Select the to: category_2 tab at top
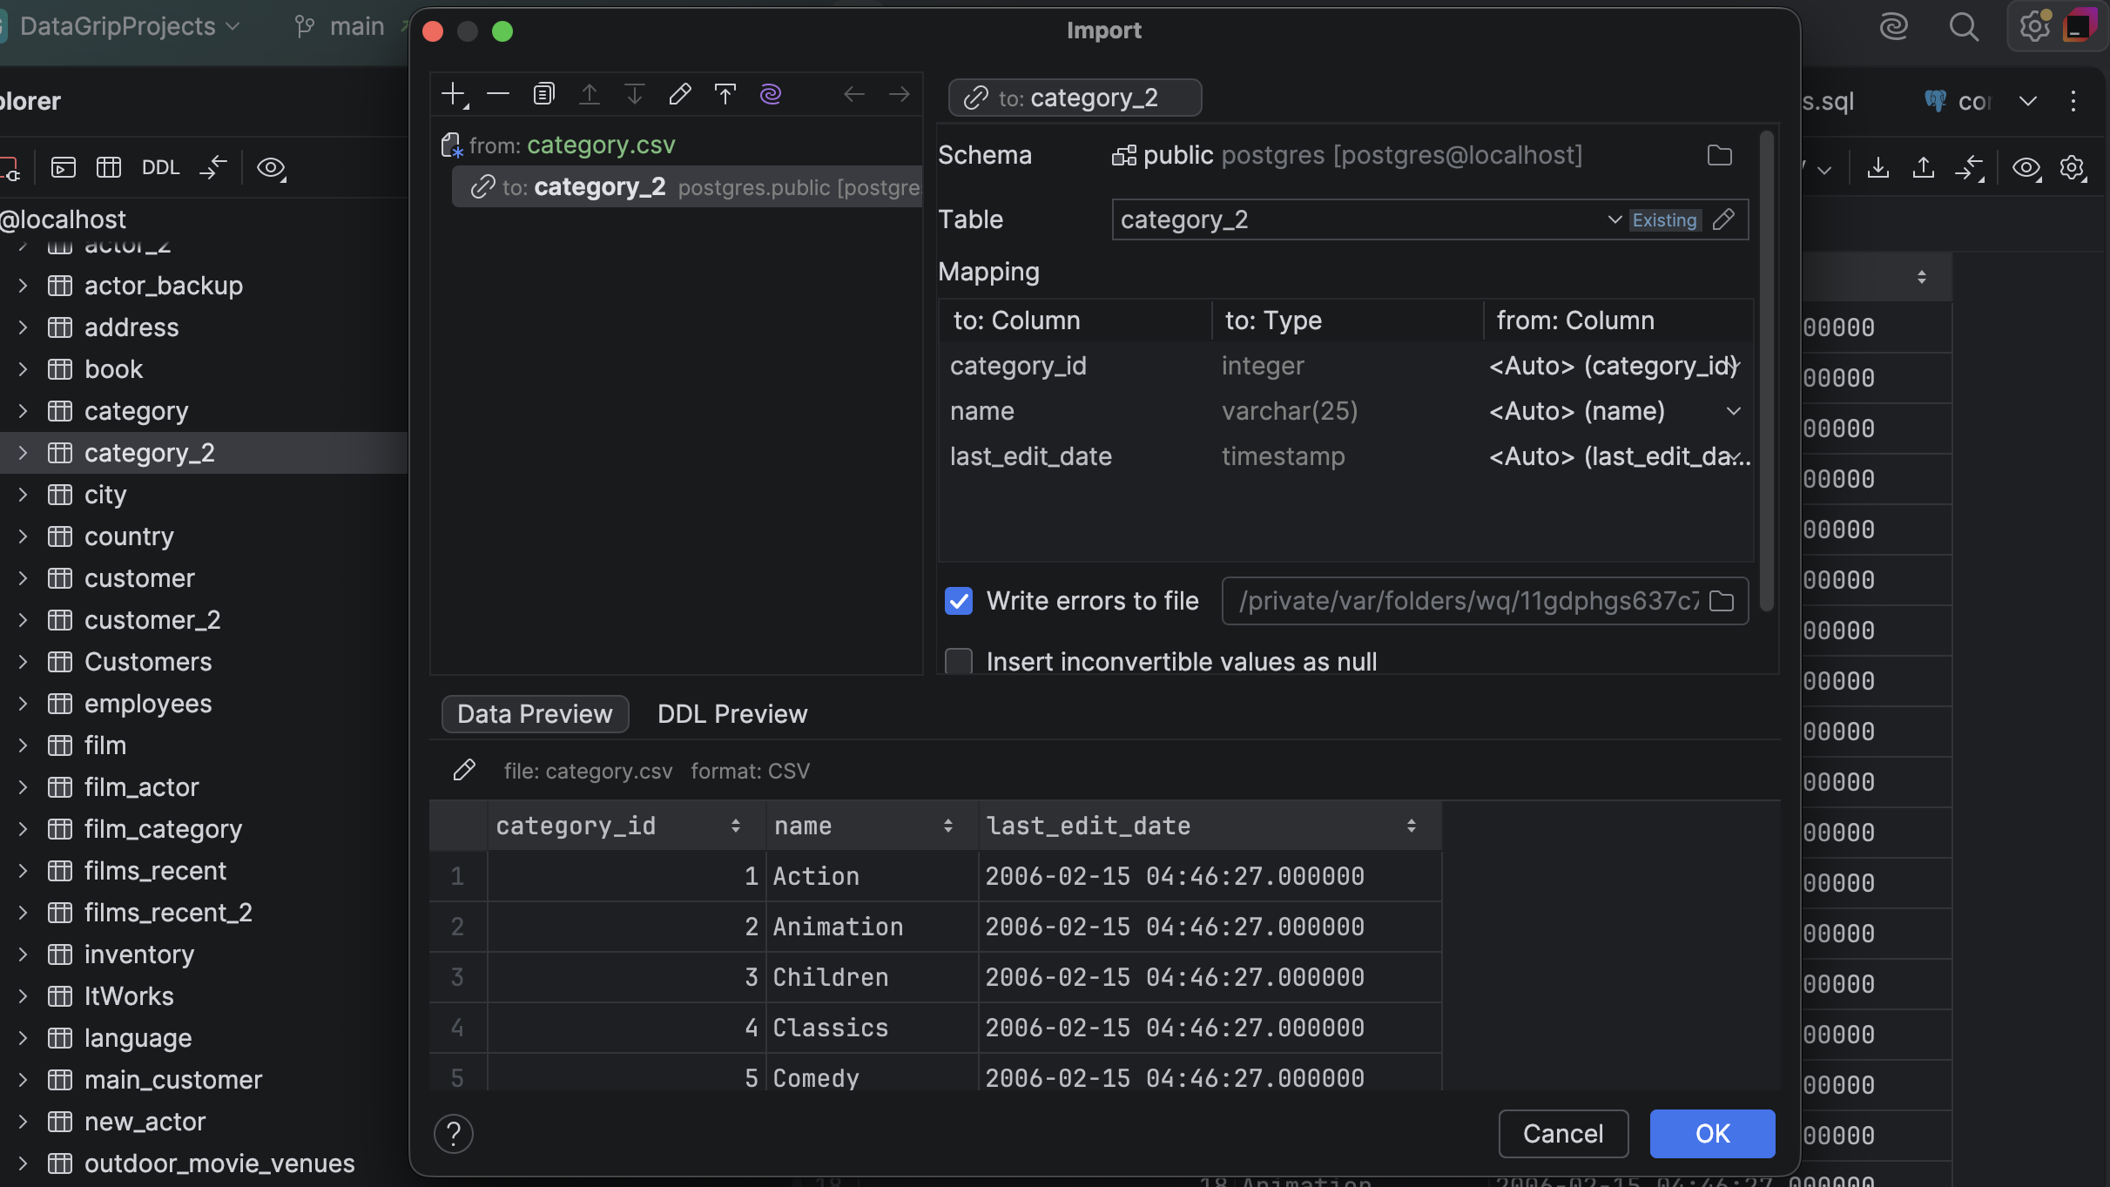This screenshot has height=1187, width=2110. [1075, 98]
